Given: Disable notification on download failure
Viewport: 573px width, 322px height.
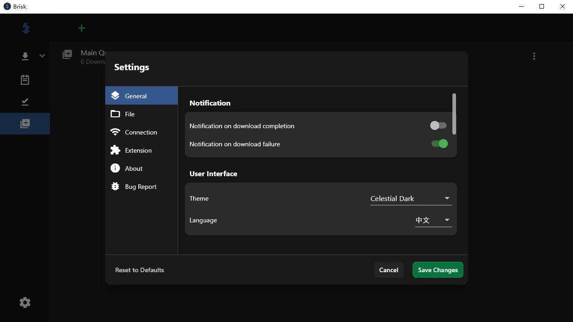Looking at the screenshot, I should (x=439, y=144).
